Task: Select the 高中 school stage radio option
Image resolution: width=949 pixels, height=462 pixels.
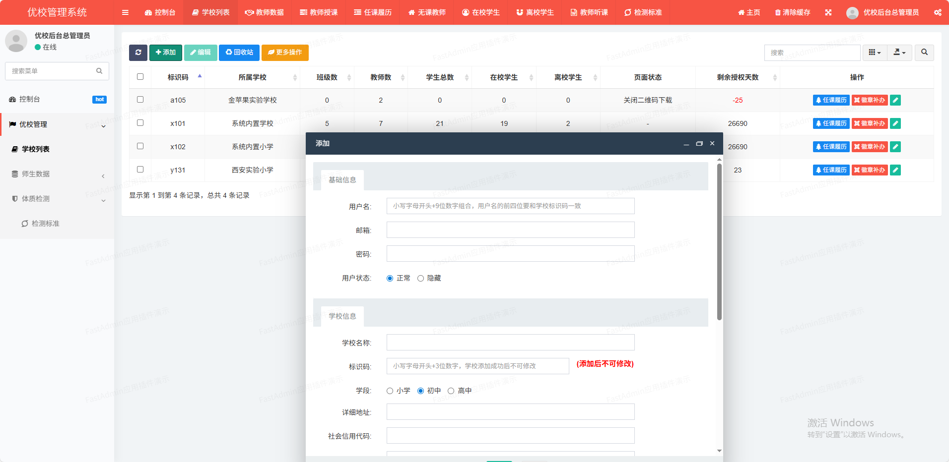Action: 451,391
